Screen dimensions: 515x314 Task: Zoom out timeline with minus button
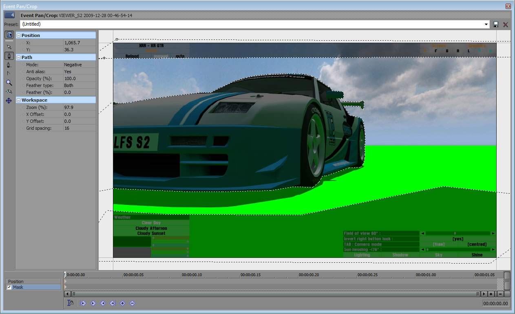point(500,294)
